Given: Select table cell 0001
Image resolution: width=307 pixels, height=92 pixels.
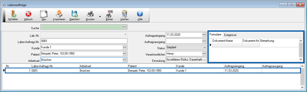Looking at the screenshot, I should pos(55,71).
